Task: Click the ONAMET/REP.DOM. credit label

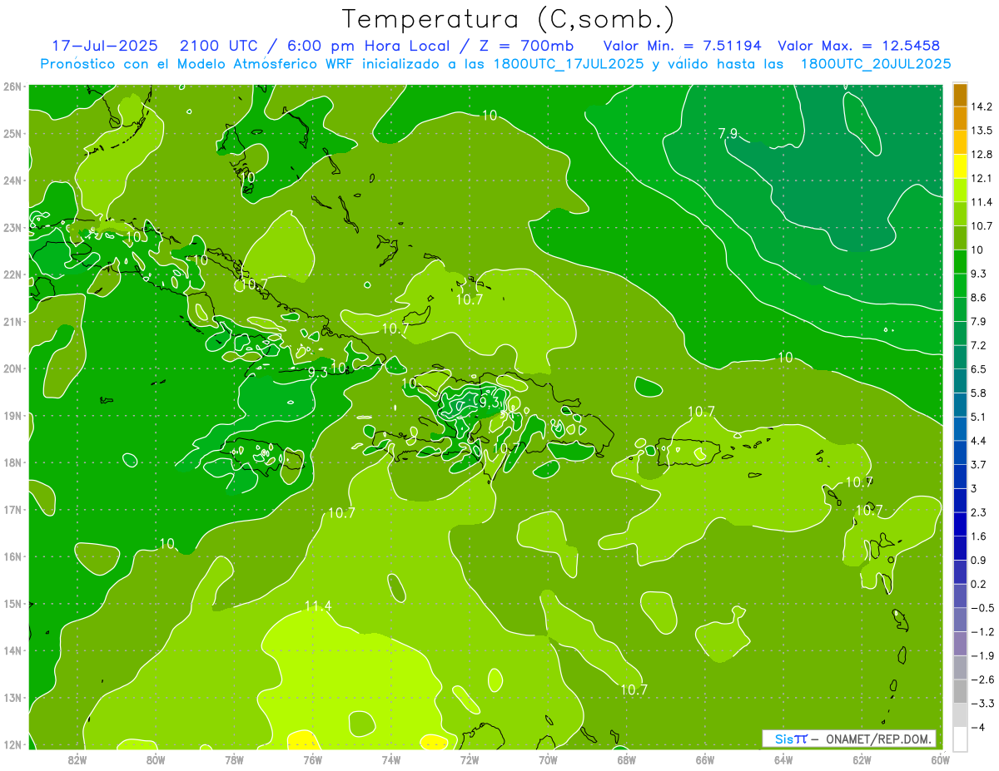Action: tap(877, 739)
